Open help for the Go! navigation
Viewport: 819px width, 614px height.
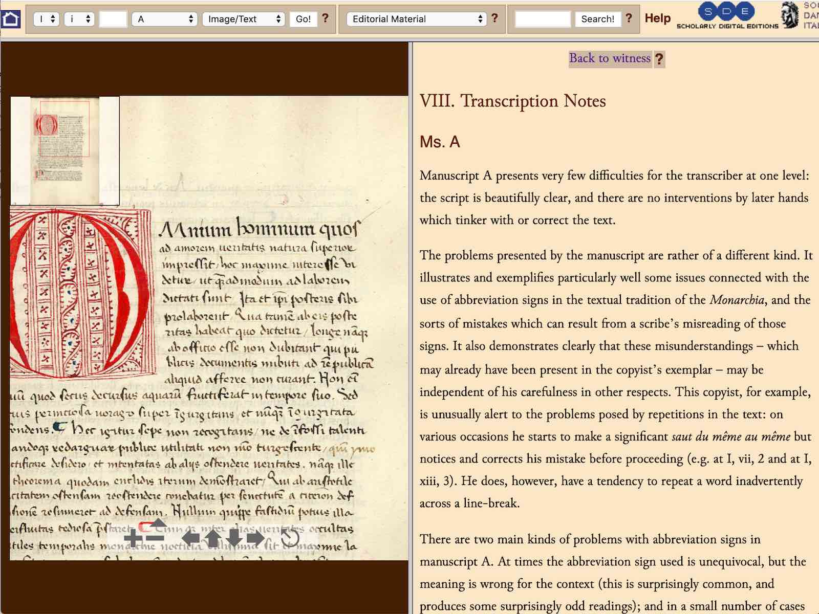point(325,18)
